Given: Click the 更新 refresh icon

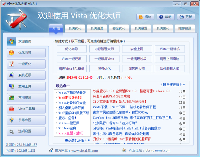Looking at the screenshot, I should tap(182, 17).
